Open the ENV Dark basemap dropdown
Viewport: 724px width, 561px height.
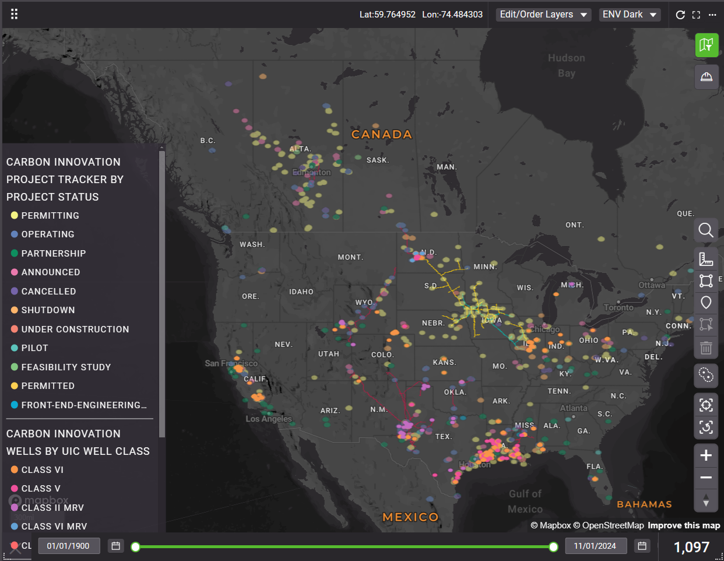[630, 15]
